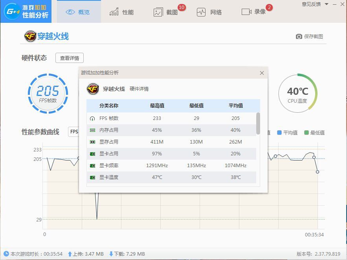Click the pulse icon beside 网络
The image size is (347, 260).
pos(201,12)
